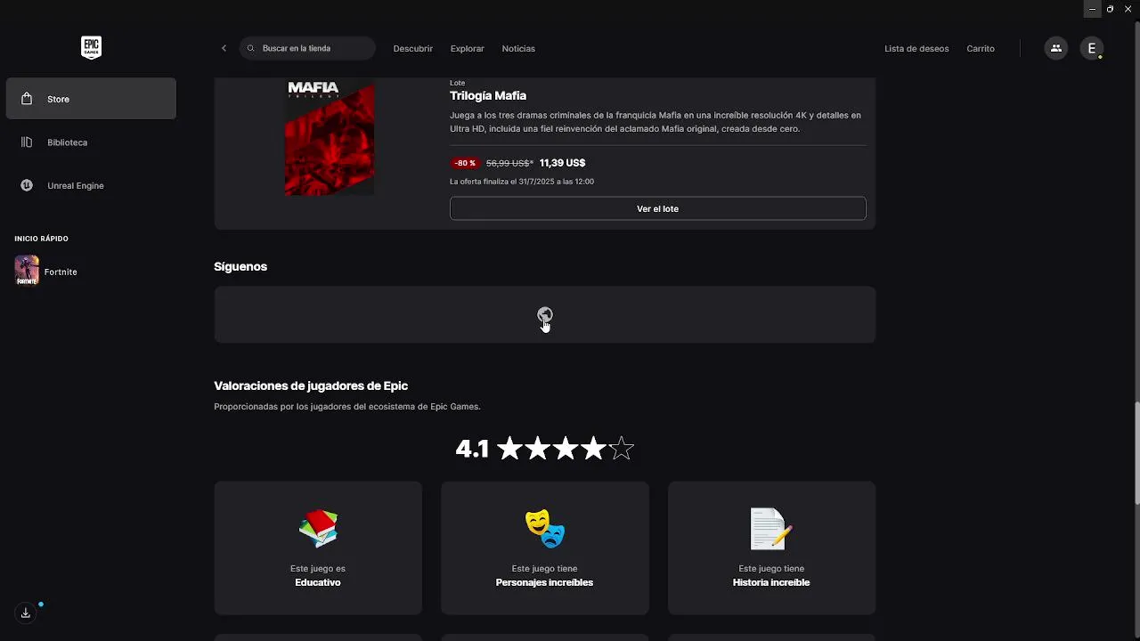Image resolution: width=1140 pixels, height=641 pixels.
Task: Open the downloads icon
Action: tap(26, 613)
